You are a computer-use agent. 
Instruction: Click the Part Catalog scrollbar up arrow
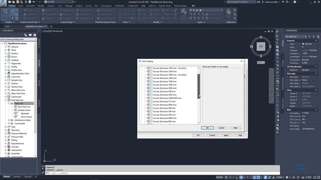(x=199, y=68)
